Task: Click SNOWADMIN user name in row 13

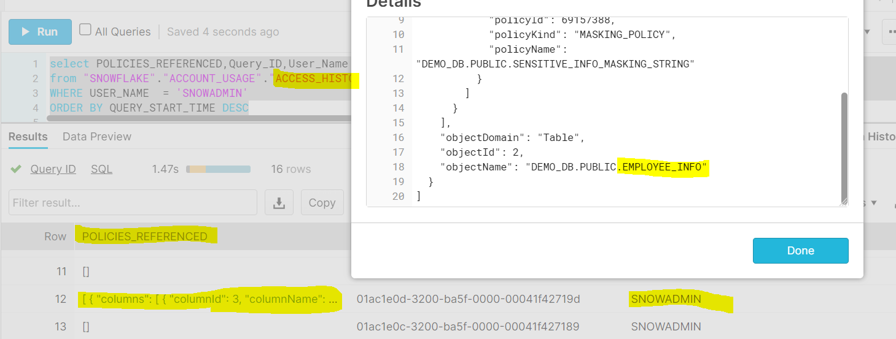Action: tap(666, 326)
